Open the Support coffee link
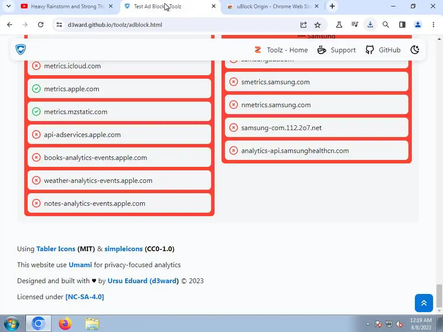The image size is (443, 332). 336,50
